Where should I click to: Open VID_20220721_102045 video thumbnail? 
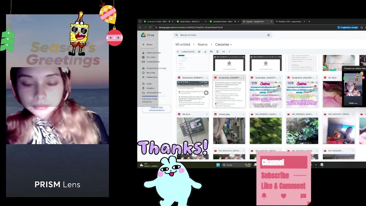pyautogui.click(x=339, y=131)
